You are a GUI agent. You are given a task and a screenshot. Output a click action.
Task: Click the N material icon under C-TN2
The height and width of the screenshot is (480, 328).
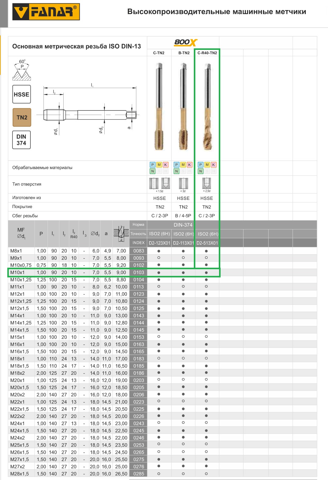[x=152, y=171]
